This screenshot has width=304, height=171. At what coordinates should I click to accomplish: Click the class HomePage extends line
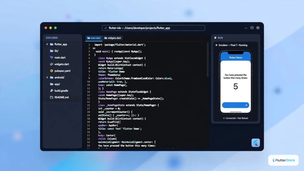pyautogui.click(x=124, y=92)
